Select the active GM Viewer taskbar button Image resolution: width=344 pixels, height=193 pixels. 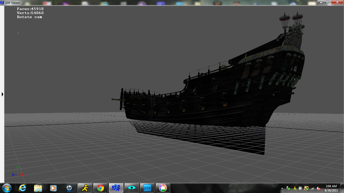point(116,188)
